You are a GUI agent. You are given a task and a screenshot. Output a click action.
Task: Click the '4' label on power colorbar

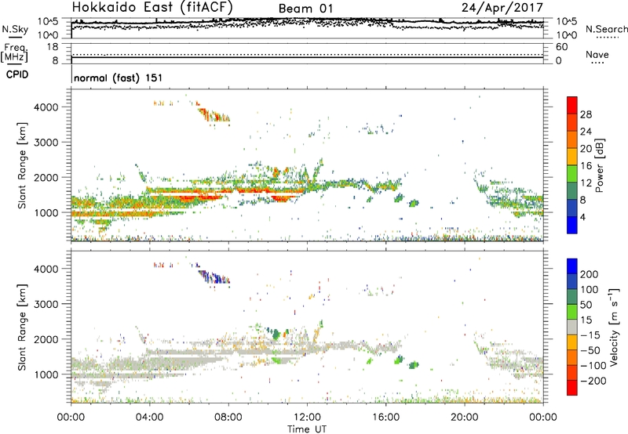(x=582, y=217)
